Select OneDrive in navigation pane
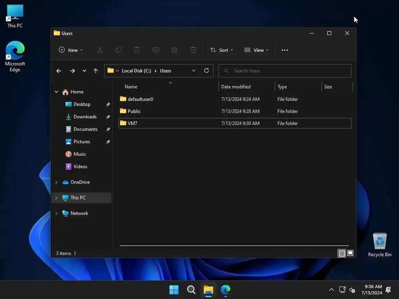The height and width of the screenshot is (299, 399). coord(80,182)
